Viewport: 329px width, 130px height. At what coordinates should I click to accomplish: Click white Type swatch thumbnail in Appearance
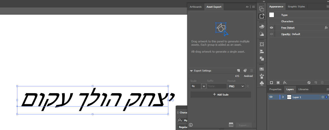pyautogui.click(x=272, y=15)
